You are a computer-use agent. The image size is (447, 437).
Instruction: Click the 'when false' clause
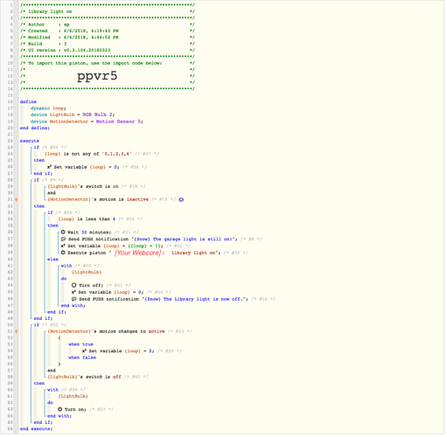pyautogui.click(x=82, y=358)
